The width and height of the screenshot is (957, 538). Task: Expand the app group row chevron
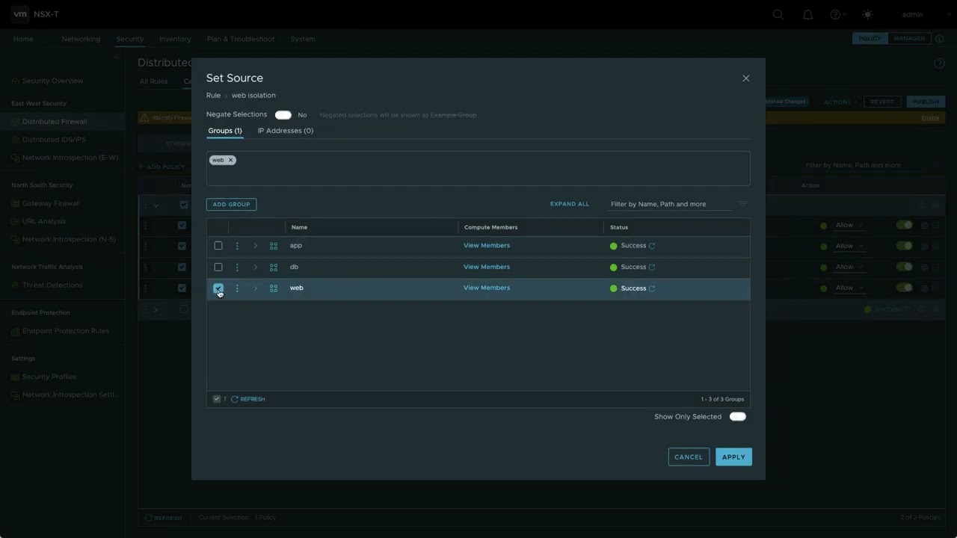(x=255, y=246)
